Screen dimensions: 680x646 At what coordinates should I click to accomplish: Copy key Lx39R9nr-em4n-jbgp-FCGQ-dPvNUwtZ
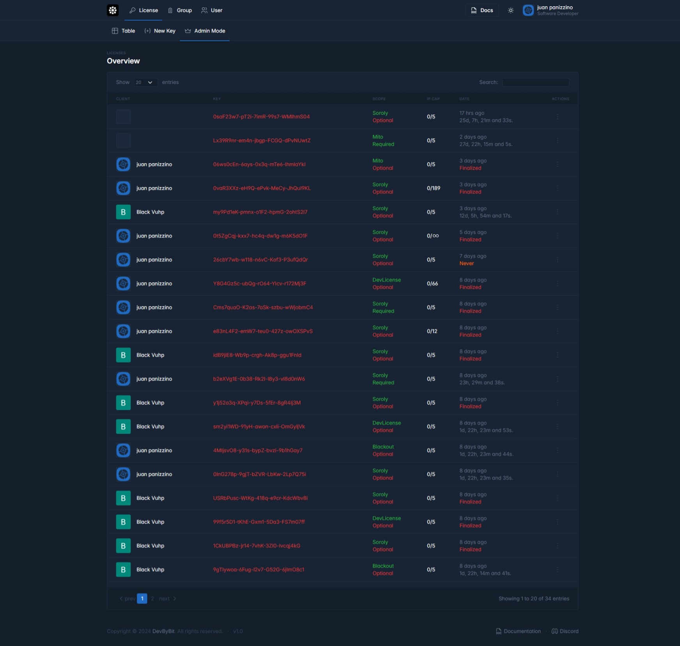(262, 141)
